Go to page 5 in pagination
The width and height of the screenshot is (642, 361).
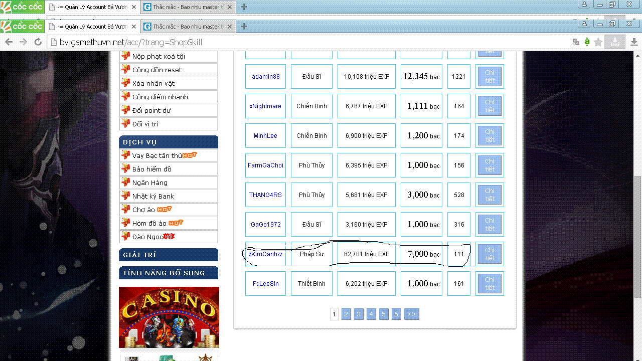tap(384, 314)
